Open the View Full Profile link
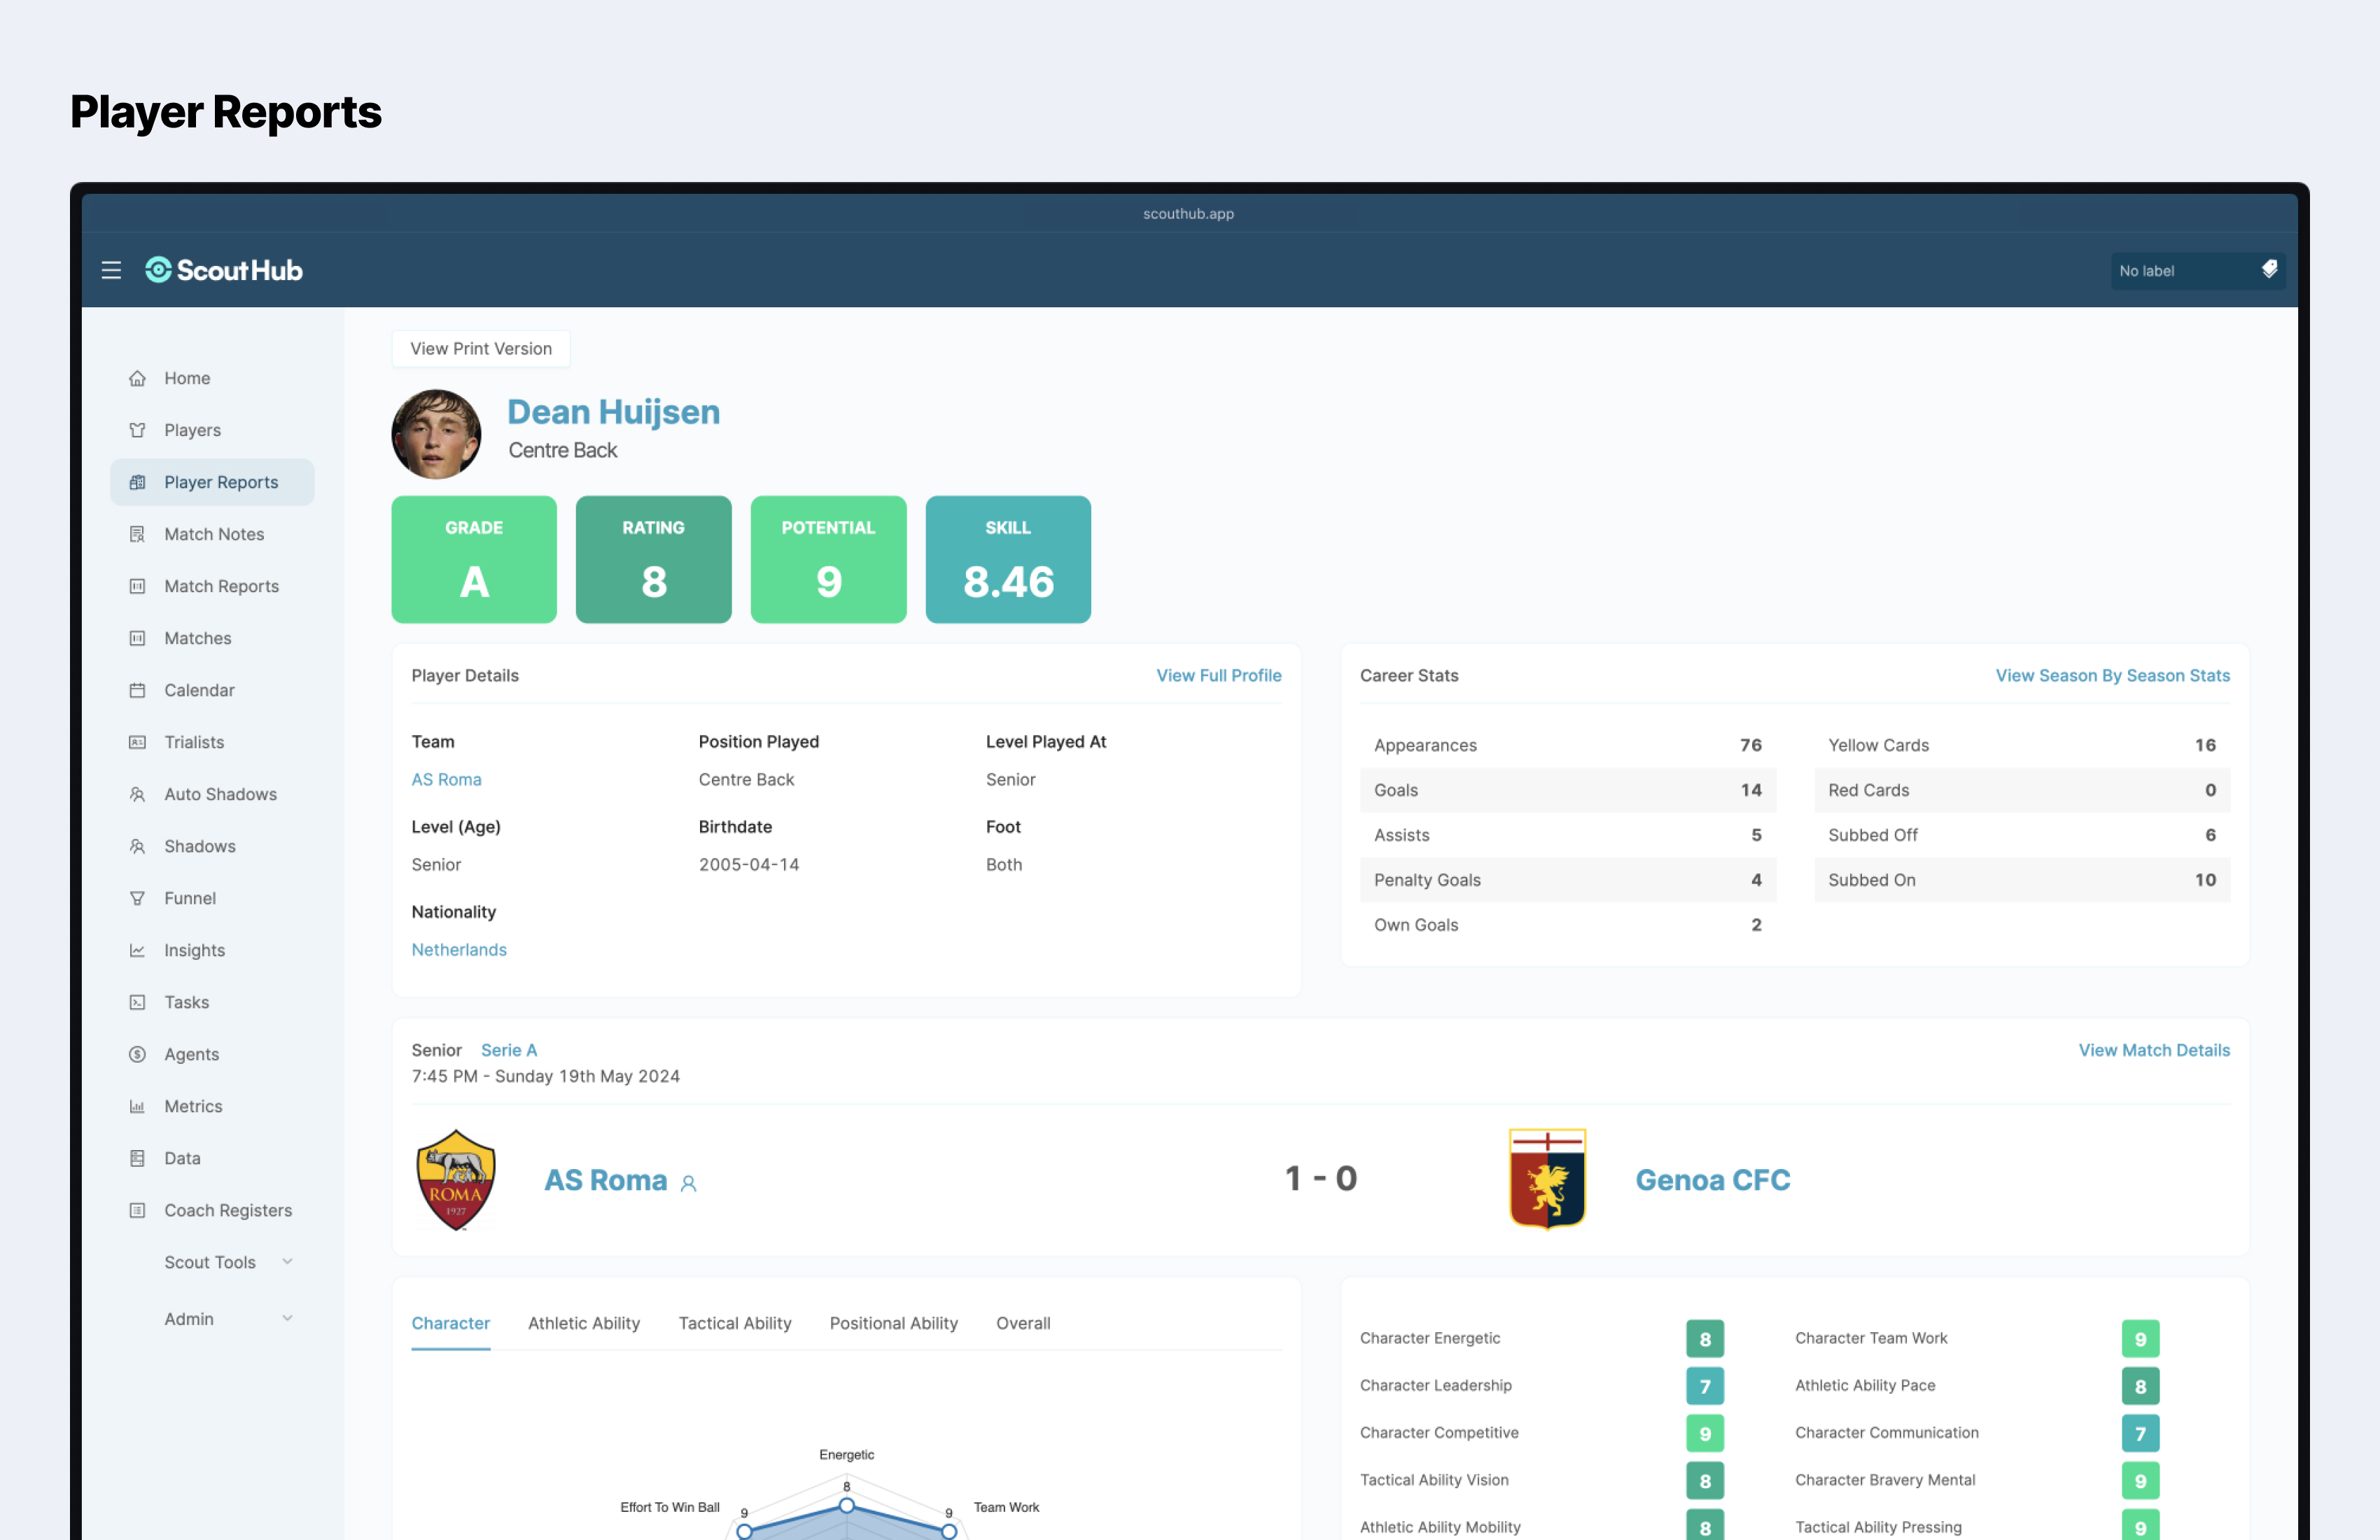The image size is (2380, 1540). 1218,675
